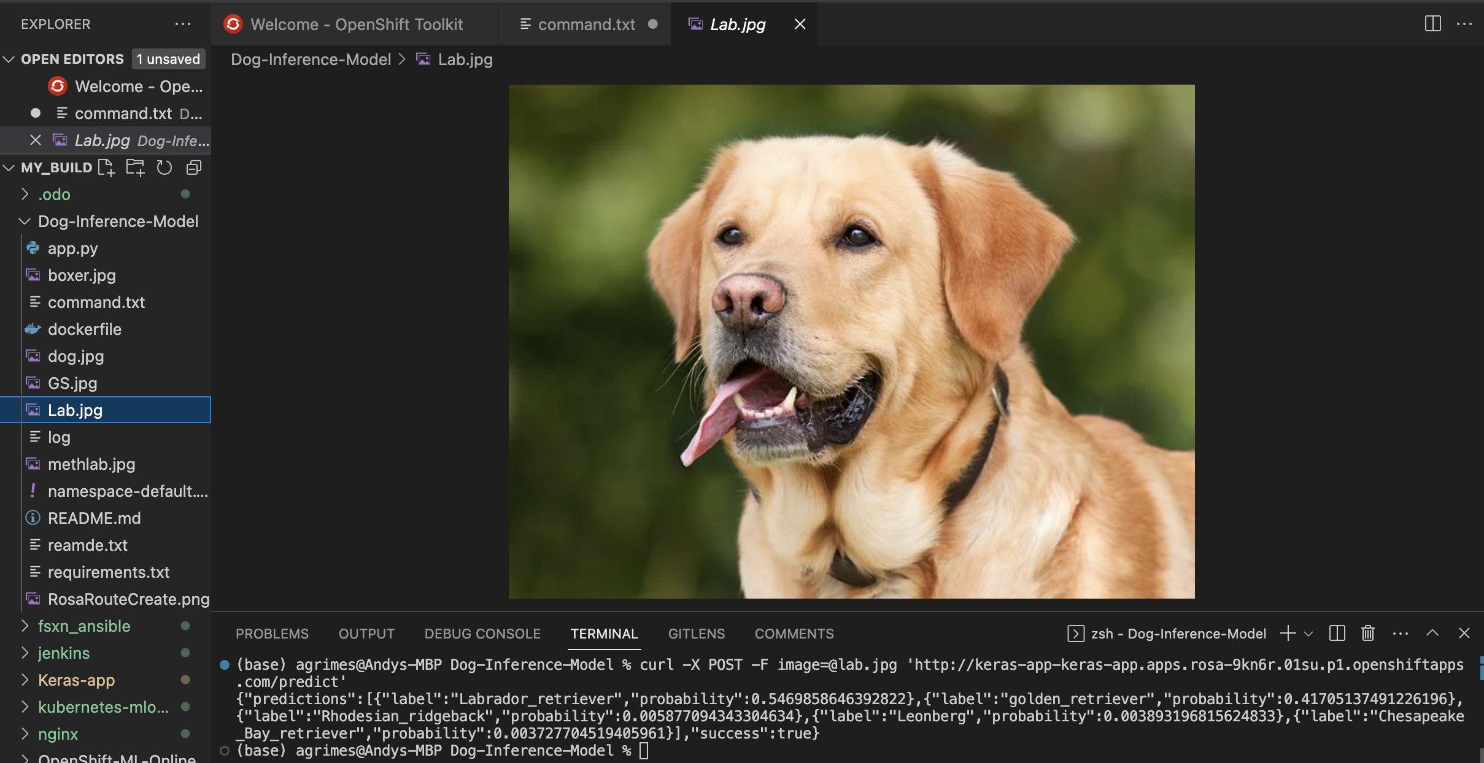The width and height of the screenshot is (1484, 763).
Task: Refresh the MY_BUILD explorer
Action: 164,167
